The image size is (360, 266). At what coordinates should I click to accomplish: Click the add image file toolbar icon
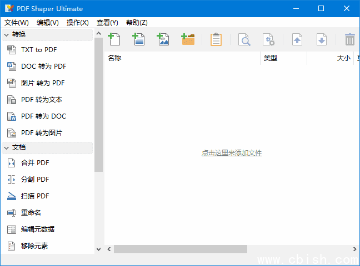[163, 39]
